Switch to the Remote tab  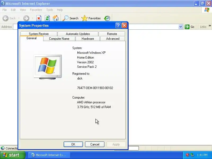112,34
